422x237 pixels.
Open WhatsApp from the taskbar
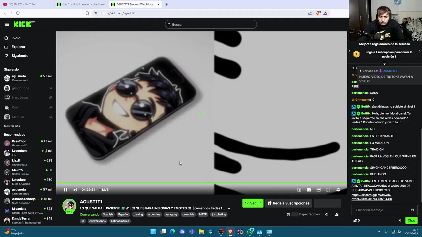coord(250,232)
